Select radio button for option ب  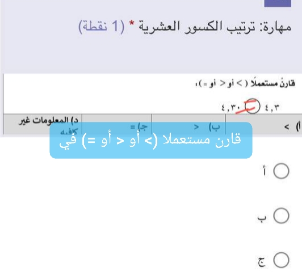point(281,215)
